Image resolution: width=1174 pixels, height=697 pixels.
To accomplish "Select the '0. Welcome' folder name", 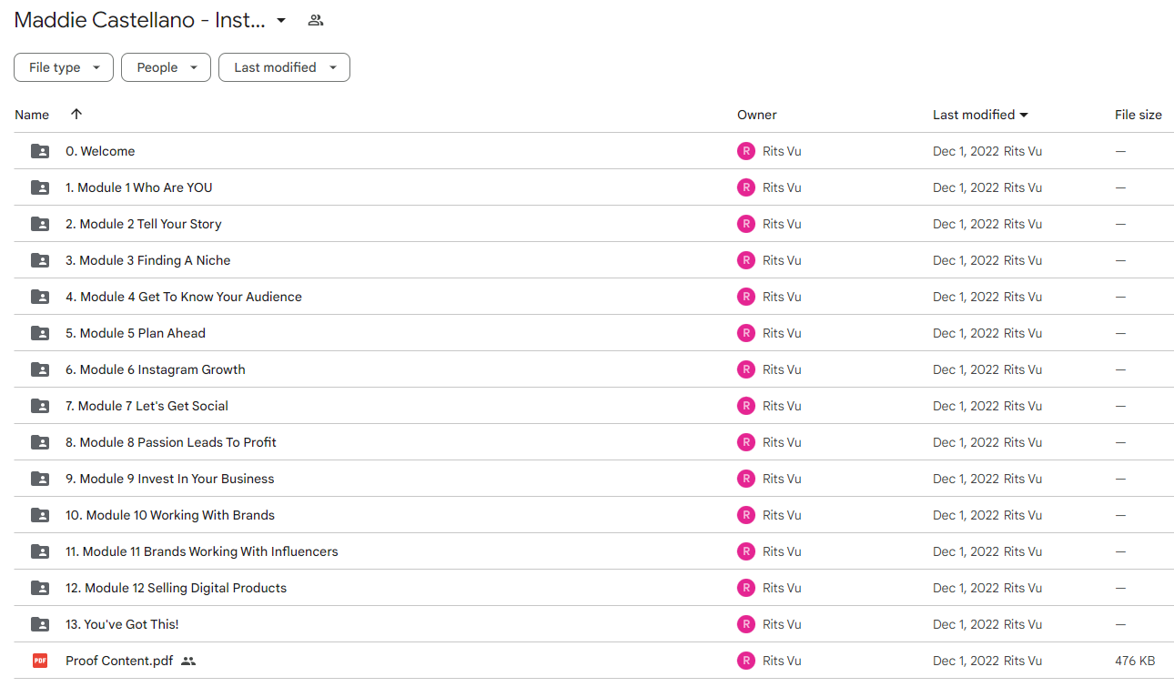I will coord(100,151).
